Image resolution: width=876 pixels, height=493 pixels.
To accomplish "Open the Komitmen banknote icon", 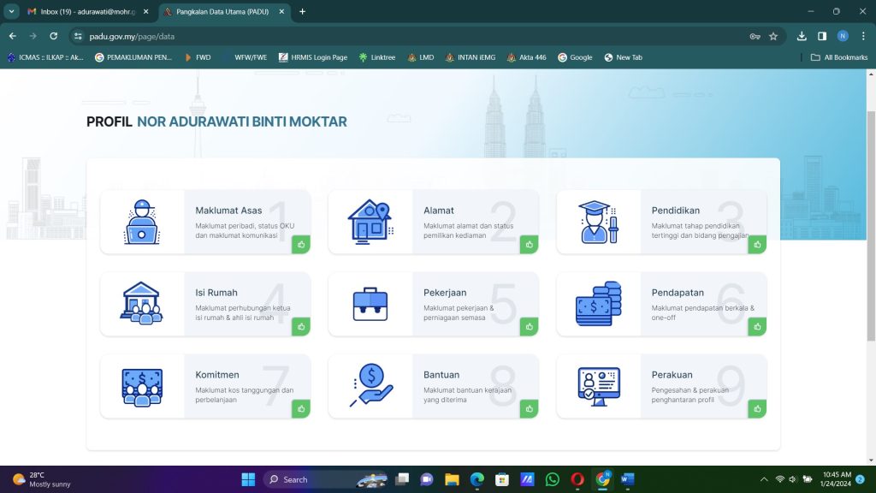I will [x=142, y=387].
